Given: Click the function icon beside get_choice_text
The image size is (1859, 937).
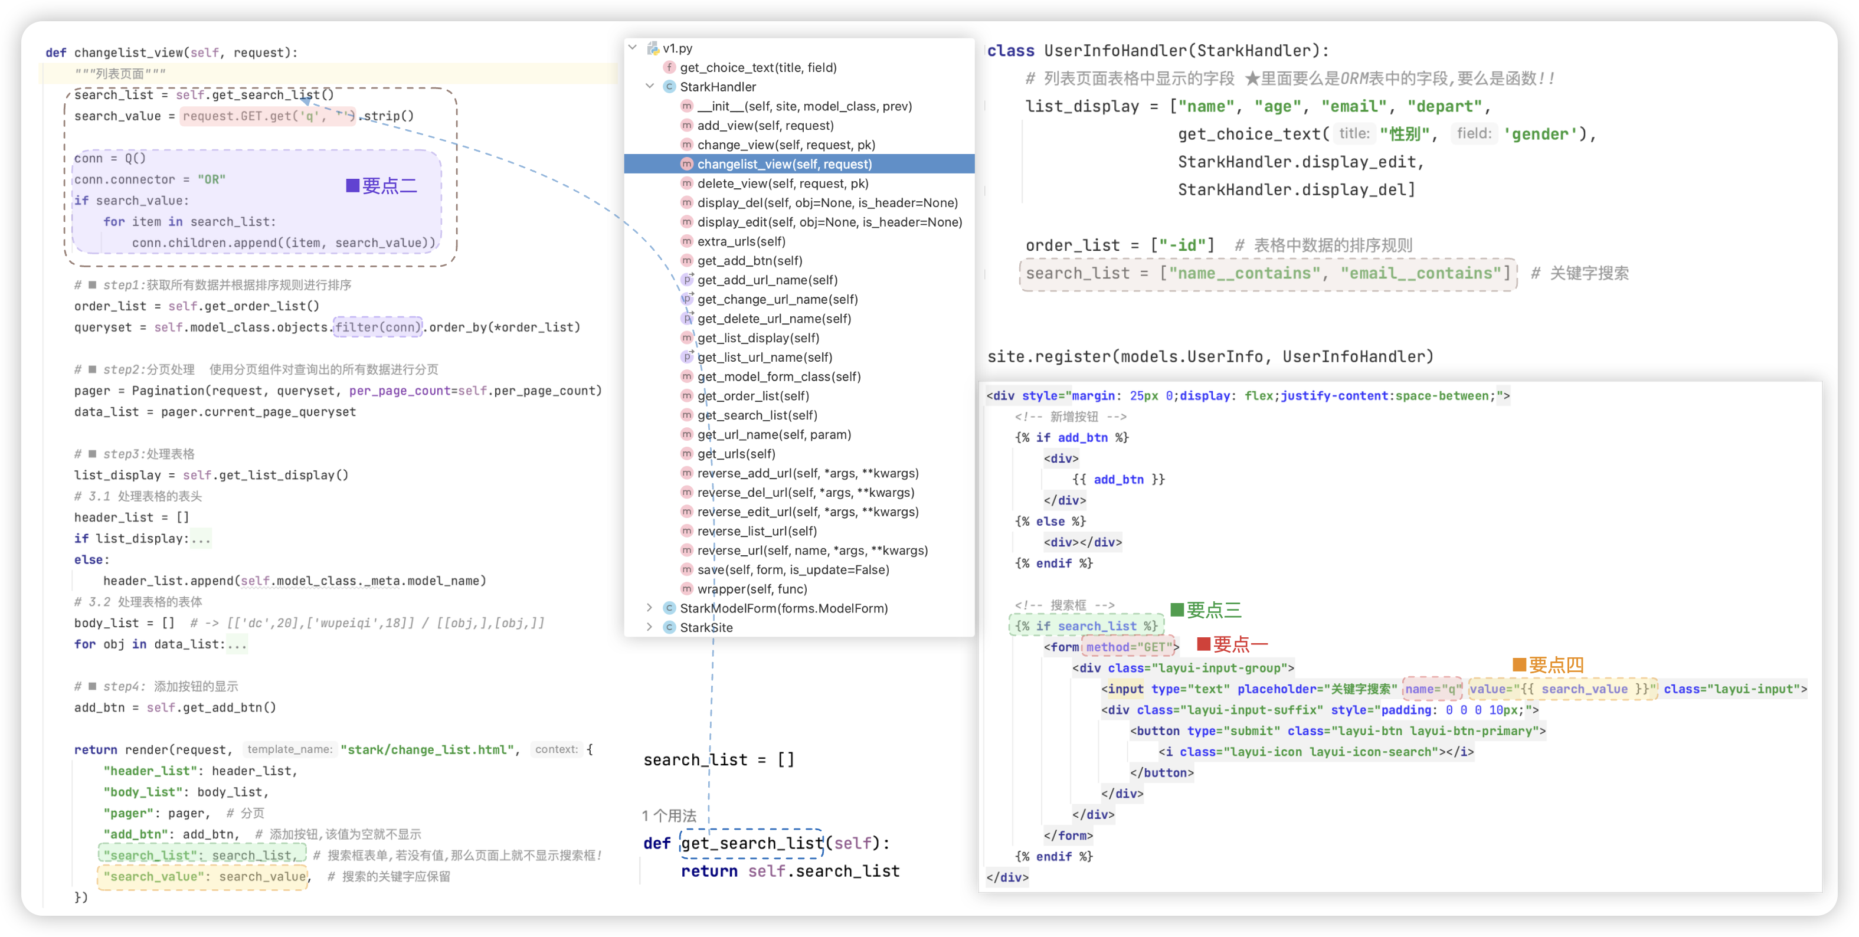Looking at the screenshot, I should point(669,68).
